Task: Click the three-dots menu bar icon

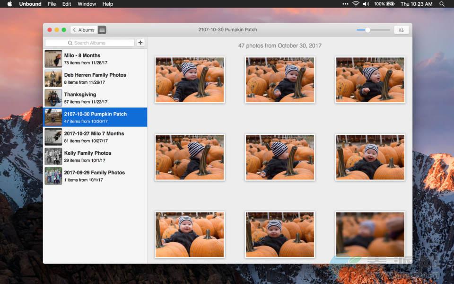Action: point(345,4)
